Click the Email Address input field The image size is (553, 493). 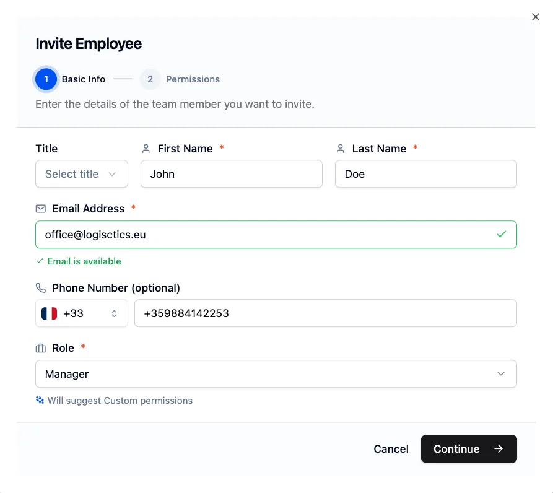click(276, 235)
